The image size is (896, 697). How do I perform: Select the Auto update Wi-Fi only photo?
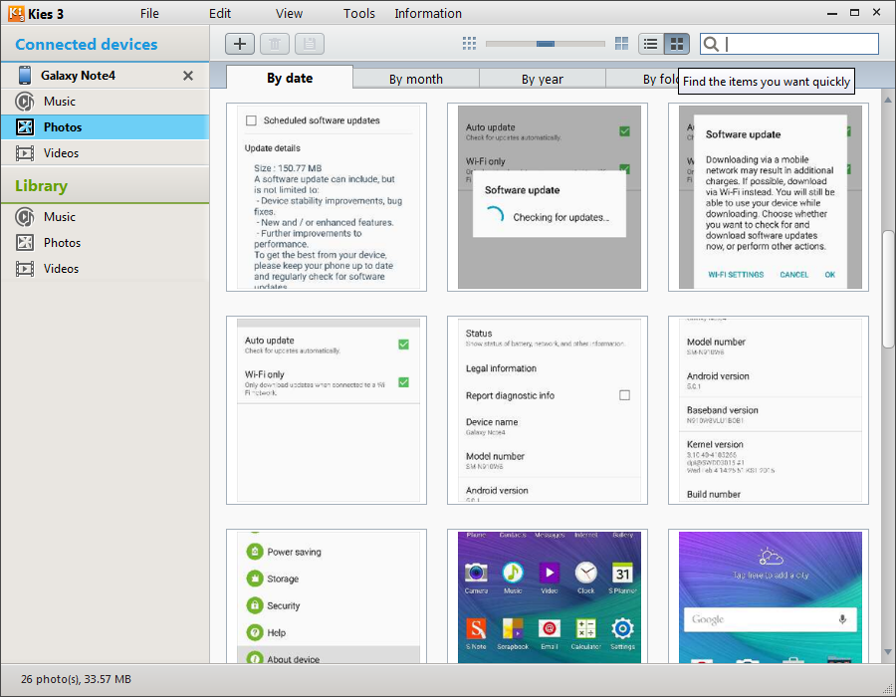(x=327, y=410)
